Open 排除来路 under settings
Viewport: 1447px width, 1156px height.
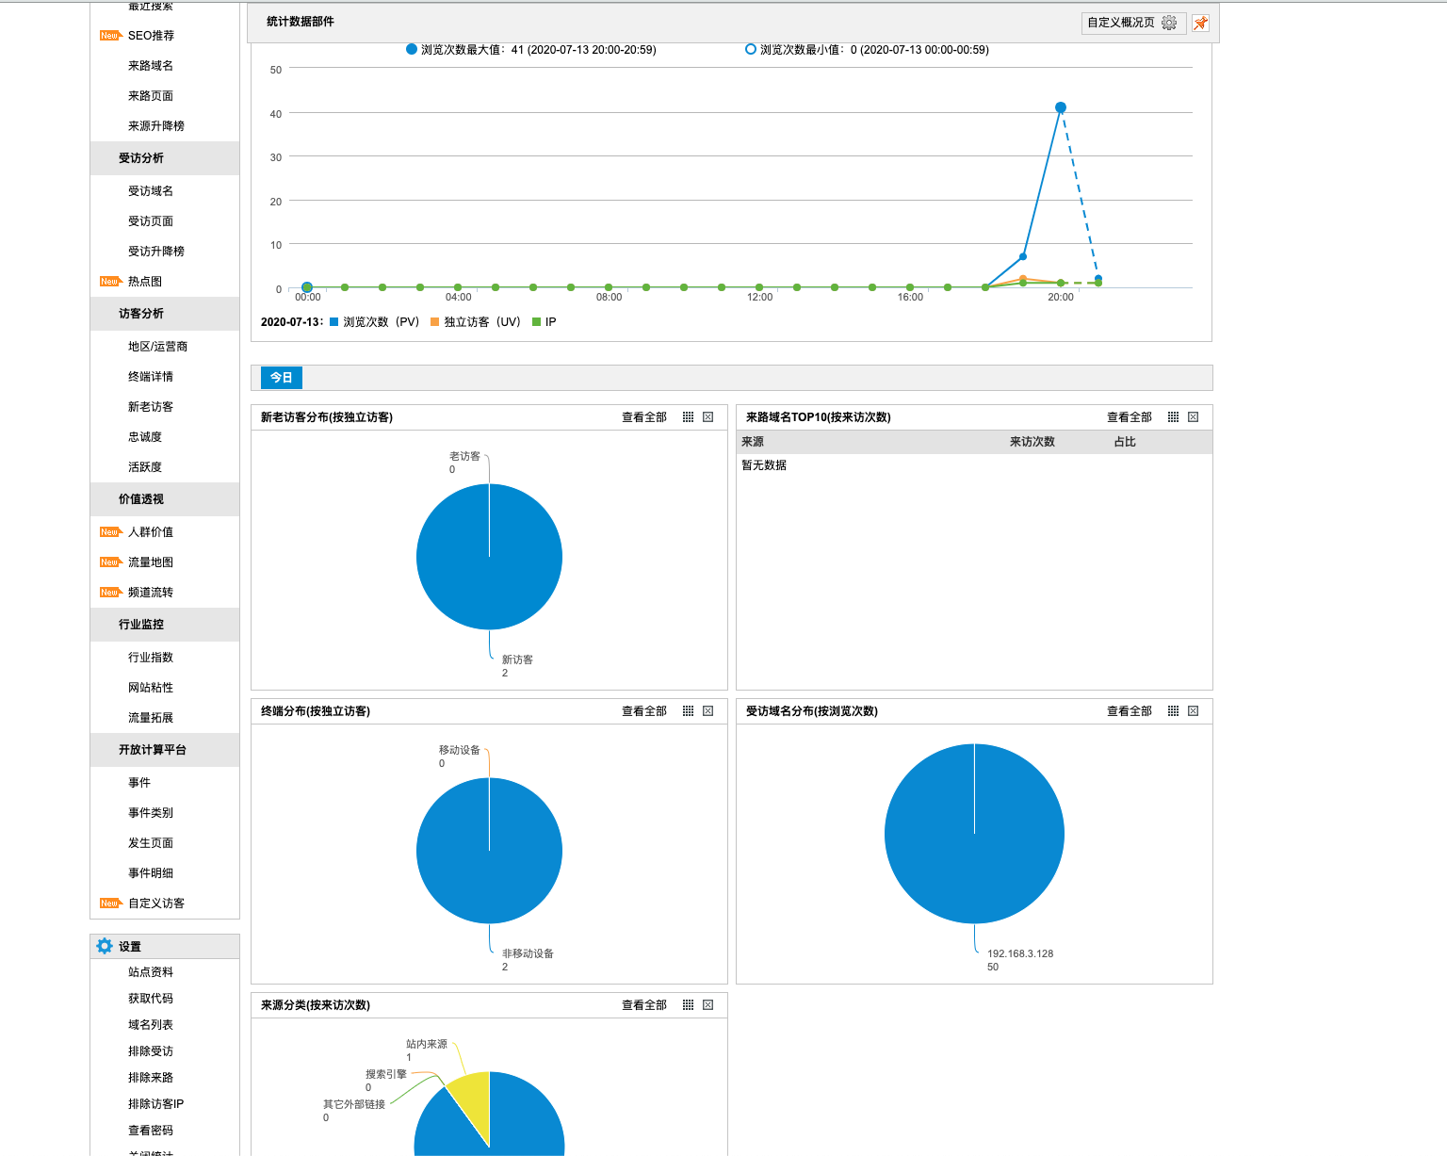(151, 1078)
